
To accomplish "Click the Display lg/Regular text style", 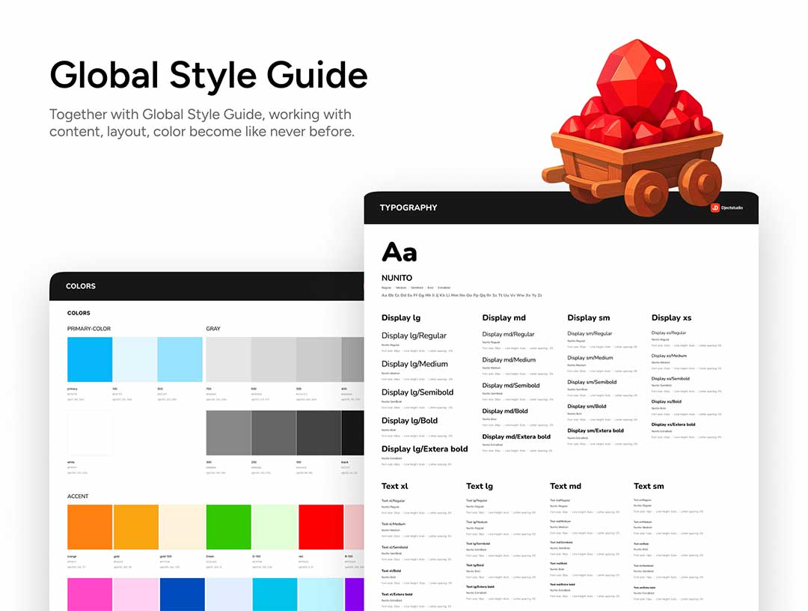I will [414, 336].
